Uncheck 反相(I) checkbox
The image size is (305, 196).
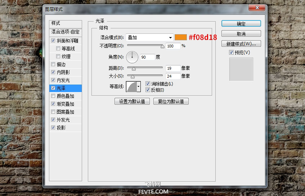[x=148, y=90]
